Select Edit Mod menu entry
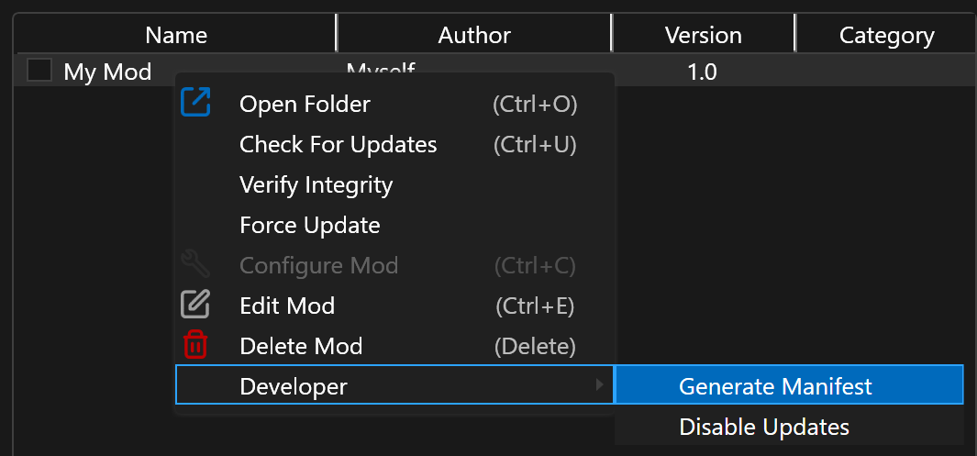 (x=287, y=306)
